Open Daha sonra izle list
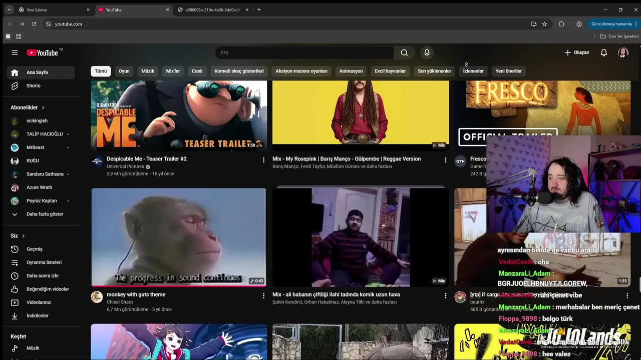This screenshot has height=360, width=641. coord(41,275)
